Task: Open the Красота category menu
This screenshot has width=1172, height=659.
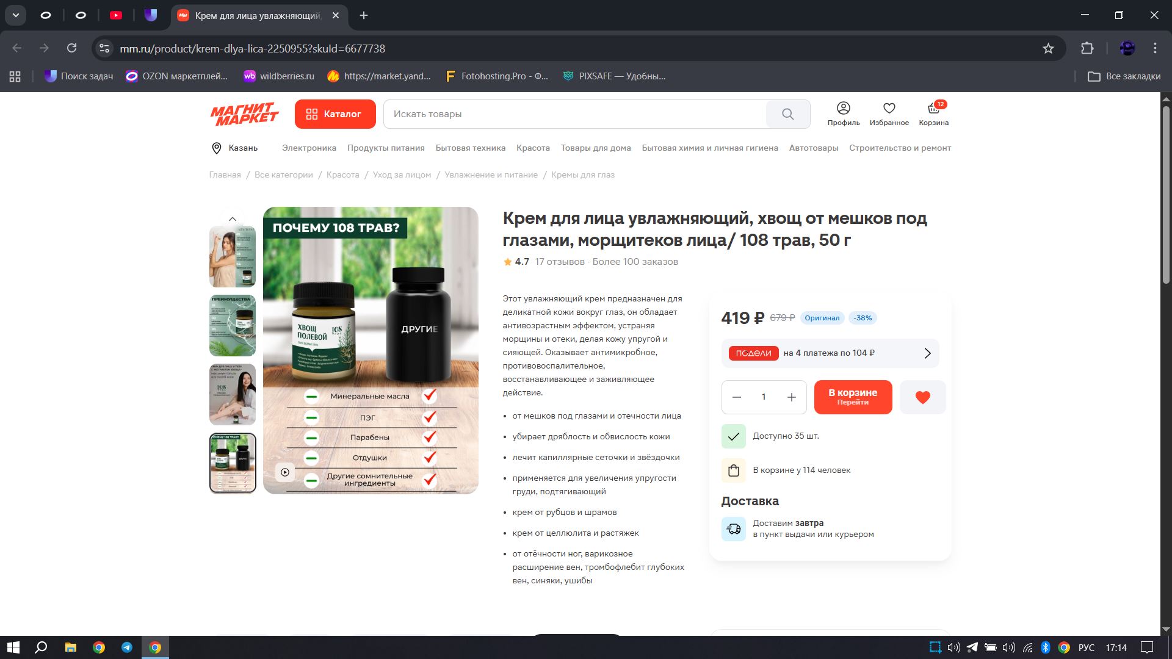Action: pos(532,148)
